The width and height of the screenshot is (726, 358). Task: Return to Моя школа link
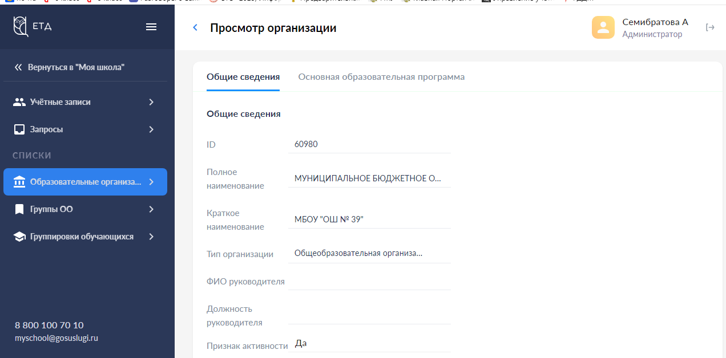pos(70,67)
